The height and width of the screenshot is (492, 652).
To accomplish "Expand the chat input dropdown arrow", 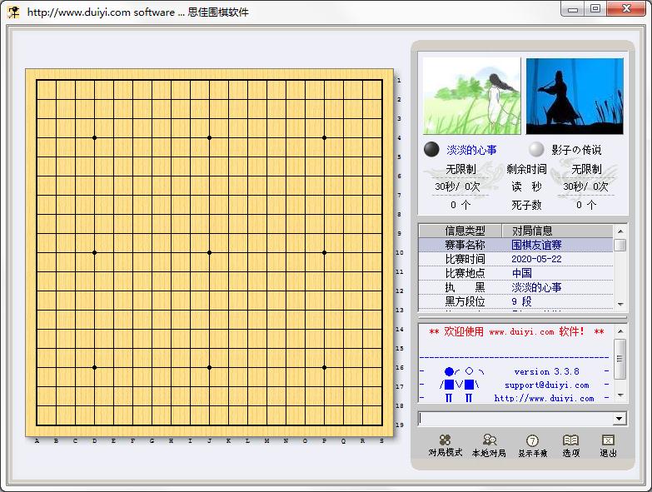I will point(619,419).
